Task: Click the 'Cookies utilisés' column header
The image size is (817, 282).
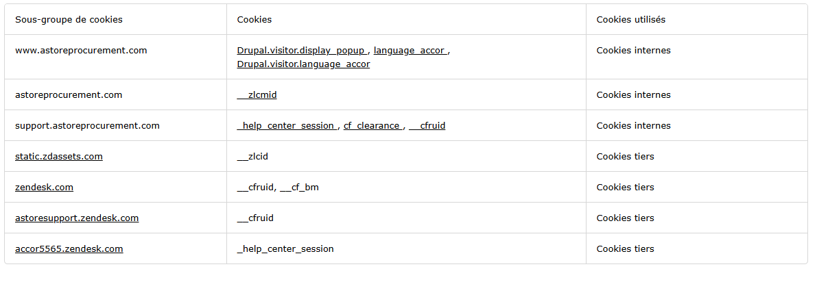Action: tap(630, 20)
